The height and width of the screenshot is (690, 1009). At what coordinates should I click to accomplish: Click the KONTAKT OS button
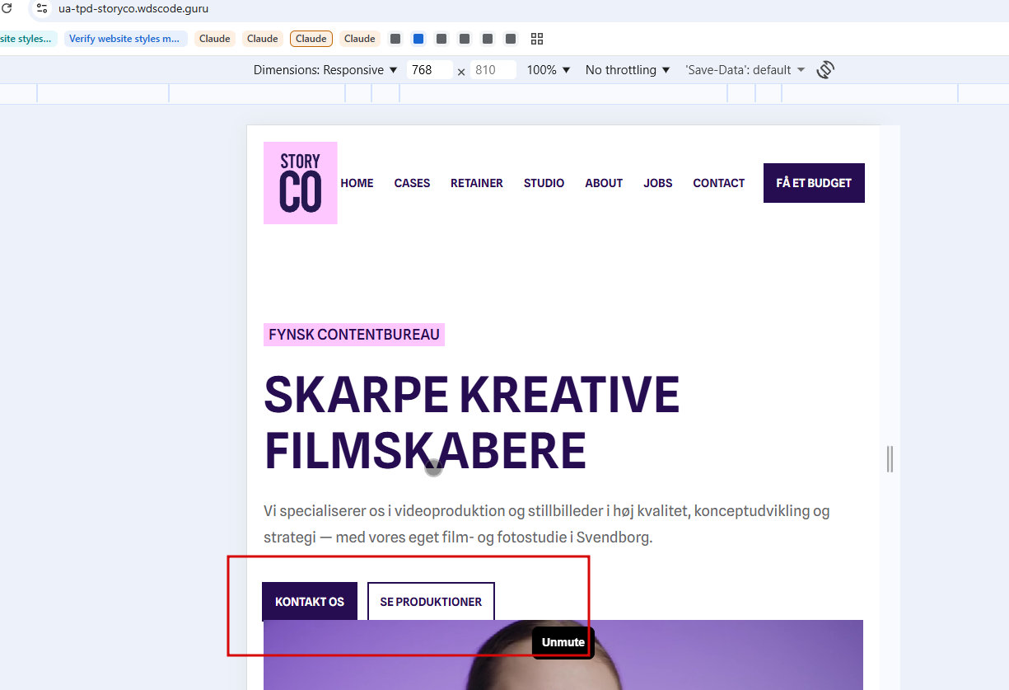(x=310, y=602)
